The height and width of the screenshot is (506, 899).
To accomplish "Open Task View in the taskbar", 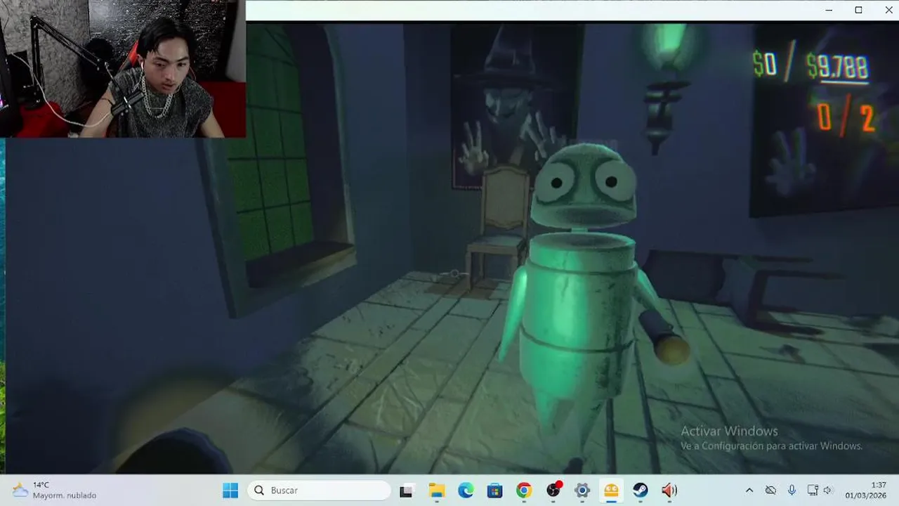I will [406, 491].
